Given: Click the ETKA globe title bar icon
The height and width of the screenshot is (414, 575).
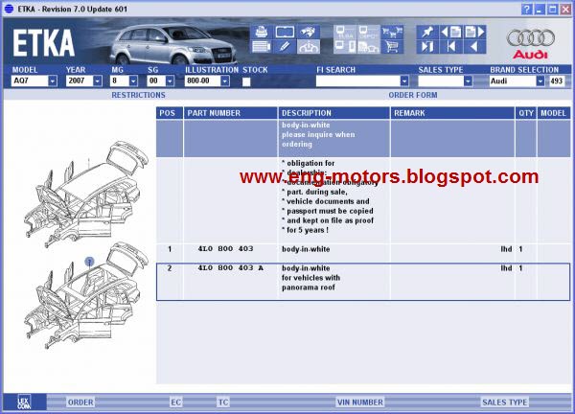Looking at the screenshot, I should coord(9,9).
